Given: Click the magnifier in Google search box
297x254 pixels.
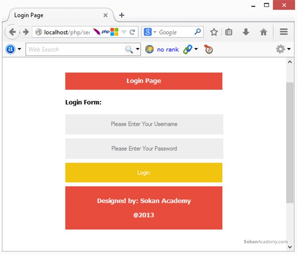Looking at the screenshot, I should click(x=198, y=32).
